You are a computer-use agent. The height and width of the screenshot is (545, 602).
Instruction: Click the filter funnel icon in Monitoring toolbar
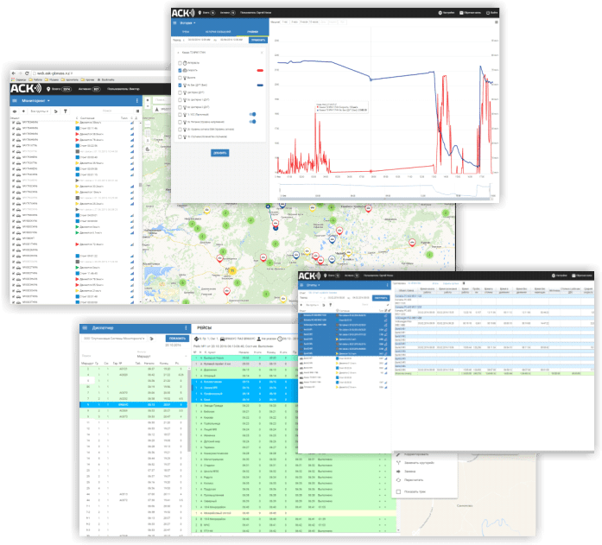pyautogui.click(x=66, y=111)
